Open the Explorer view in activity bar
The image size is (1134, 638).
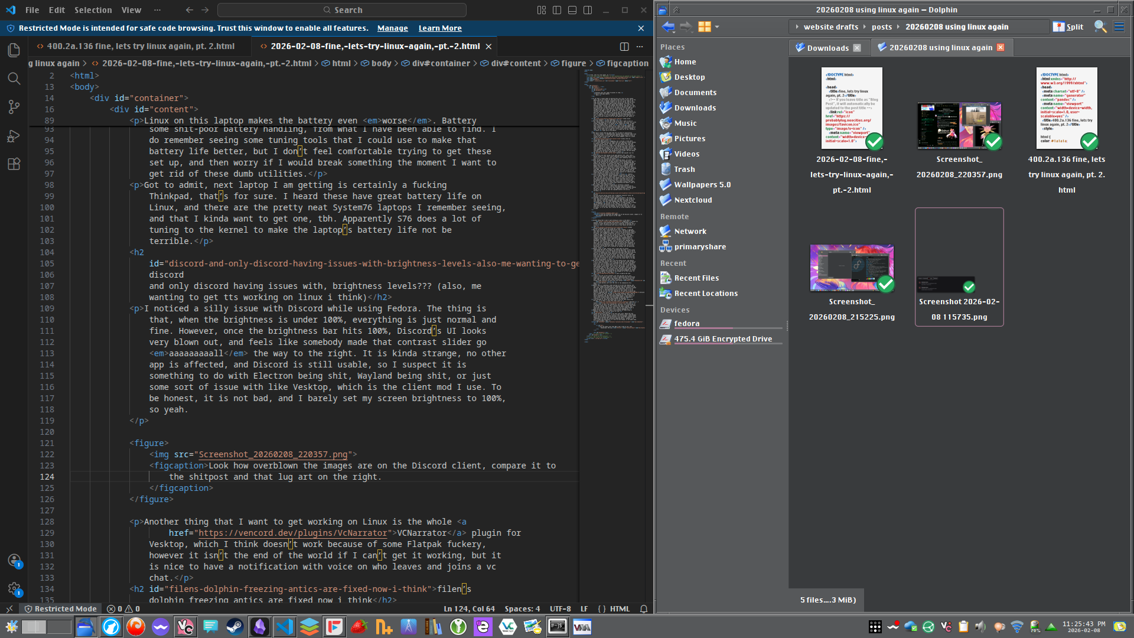click(x=14, y=50)
